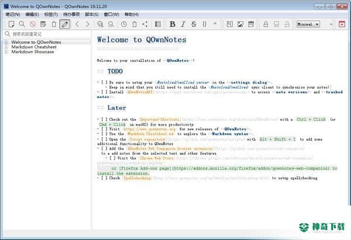Apply italic with the I icon
Viewport: 351px width, 240px height.
tap(183, 24)
